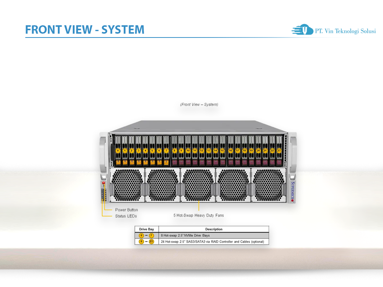383x287 pixels.
Task: Expand the Drive Bay column header
Action: coord(147,229)
